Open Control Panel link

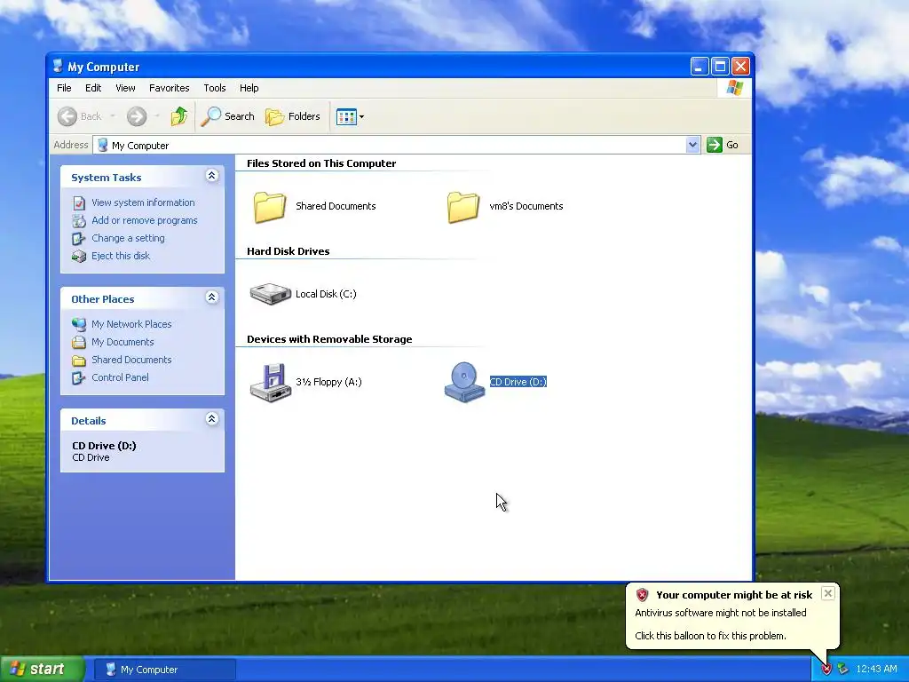coord(120,377)
